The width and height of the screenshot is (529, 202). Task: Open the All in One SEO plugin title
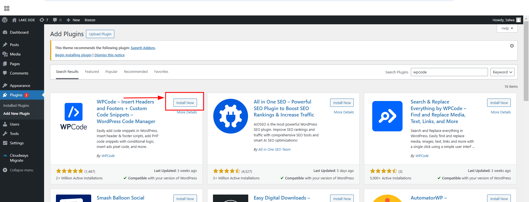click(284, 108)
